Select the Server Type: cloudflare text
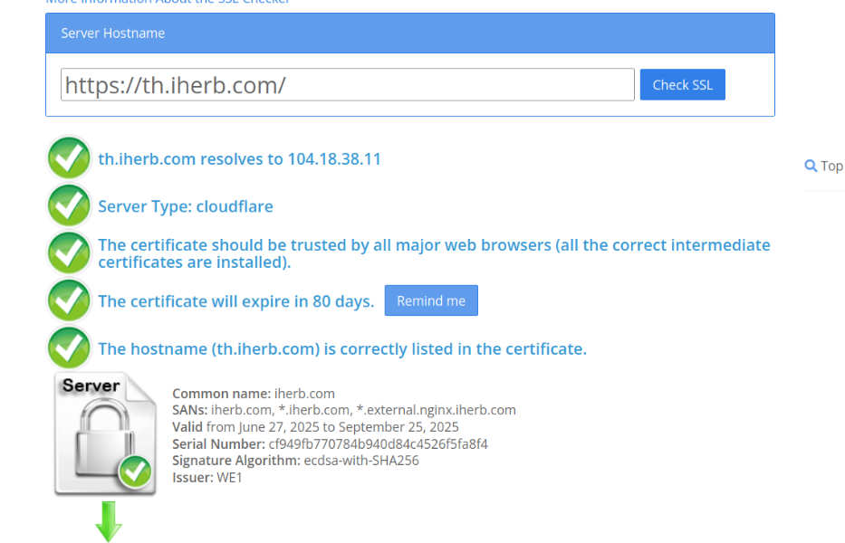845x543 pixels. [186, 206]
